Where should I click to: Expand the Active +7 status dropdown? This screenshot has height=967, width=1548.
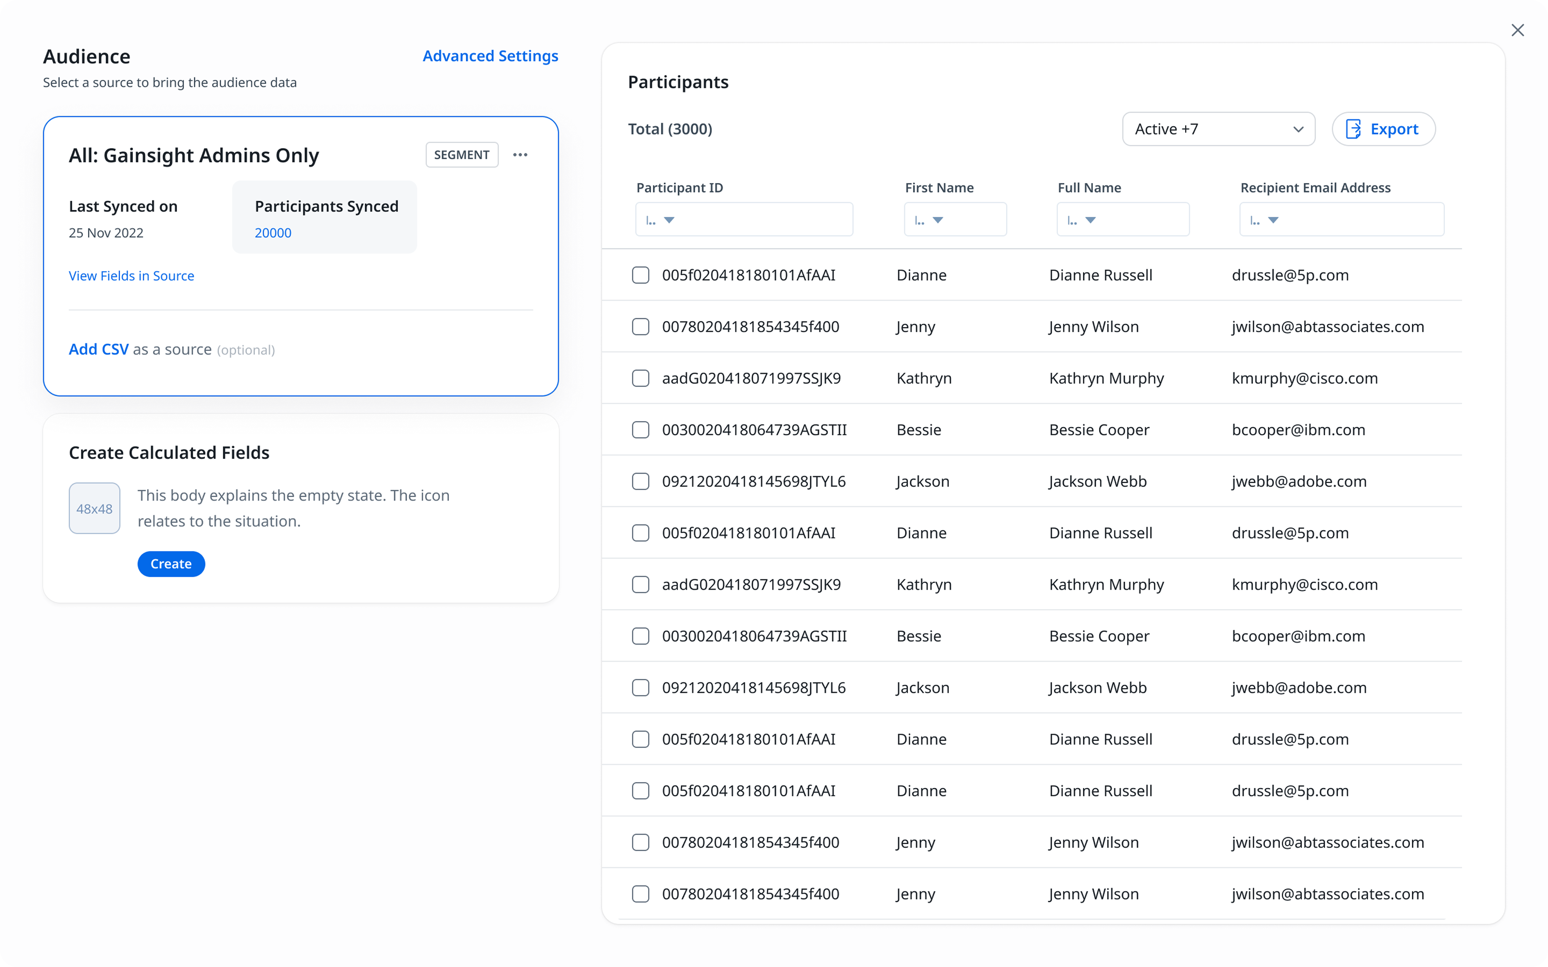1219,129
